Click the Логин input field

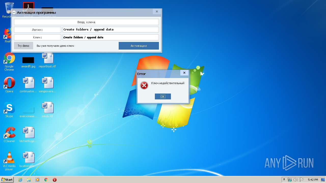(111, 29)
